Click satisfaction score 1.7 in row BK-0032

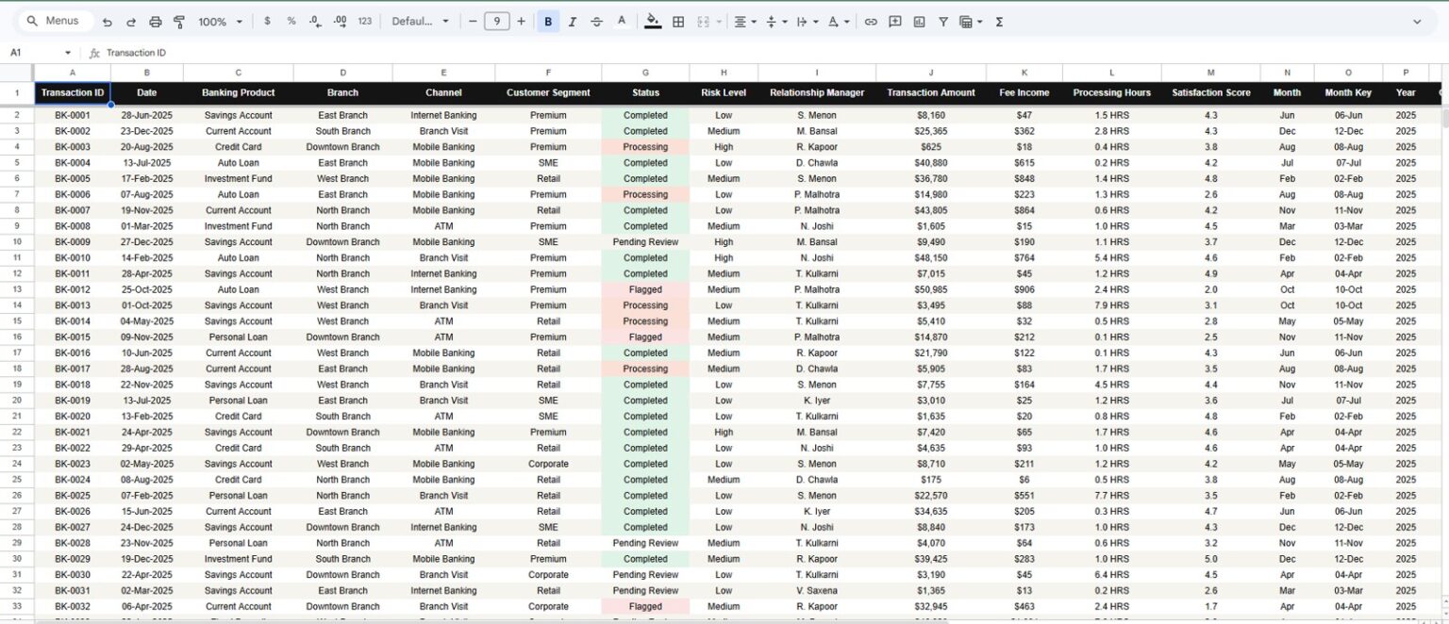point(1211,607)
